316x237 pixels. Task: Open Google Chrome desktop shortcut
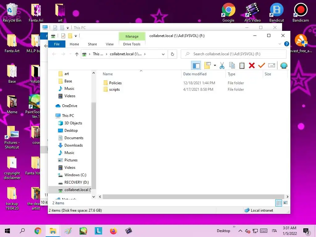tap(228, 12)
